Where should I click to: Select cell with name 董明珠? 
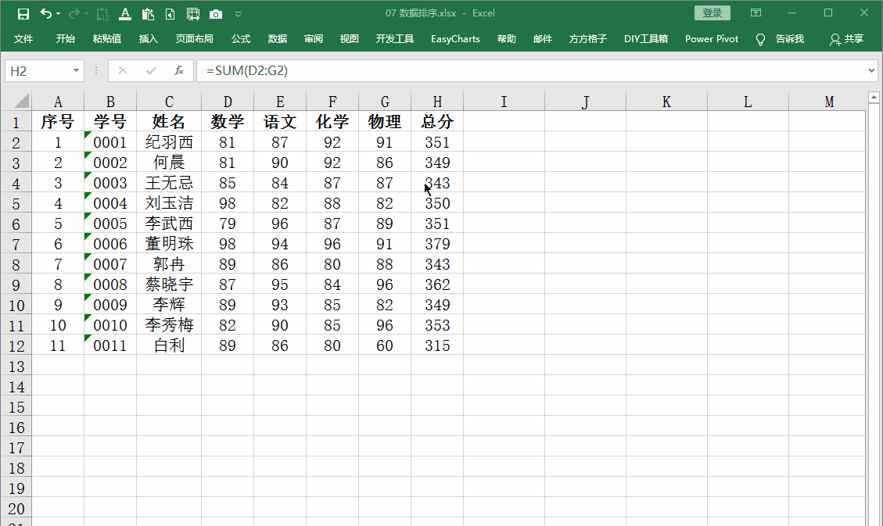click(x=169, y=244)
